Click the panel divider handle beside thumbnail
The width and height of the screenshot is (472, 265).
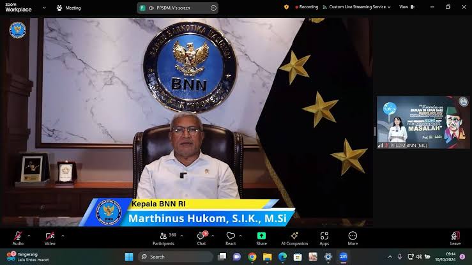375,132
